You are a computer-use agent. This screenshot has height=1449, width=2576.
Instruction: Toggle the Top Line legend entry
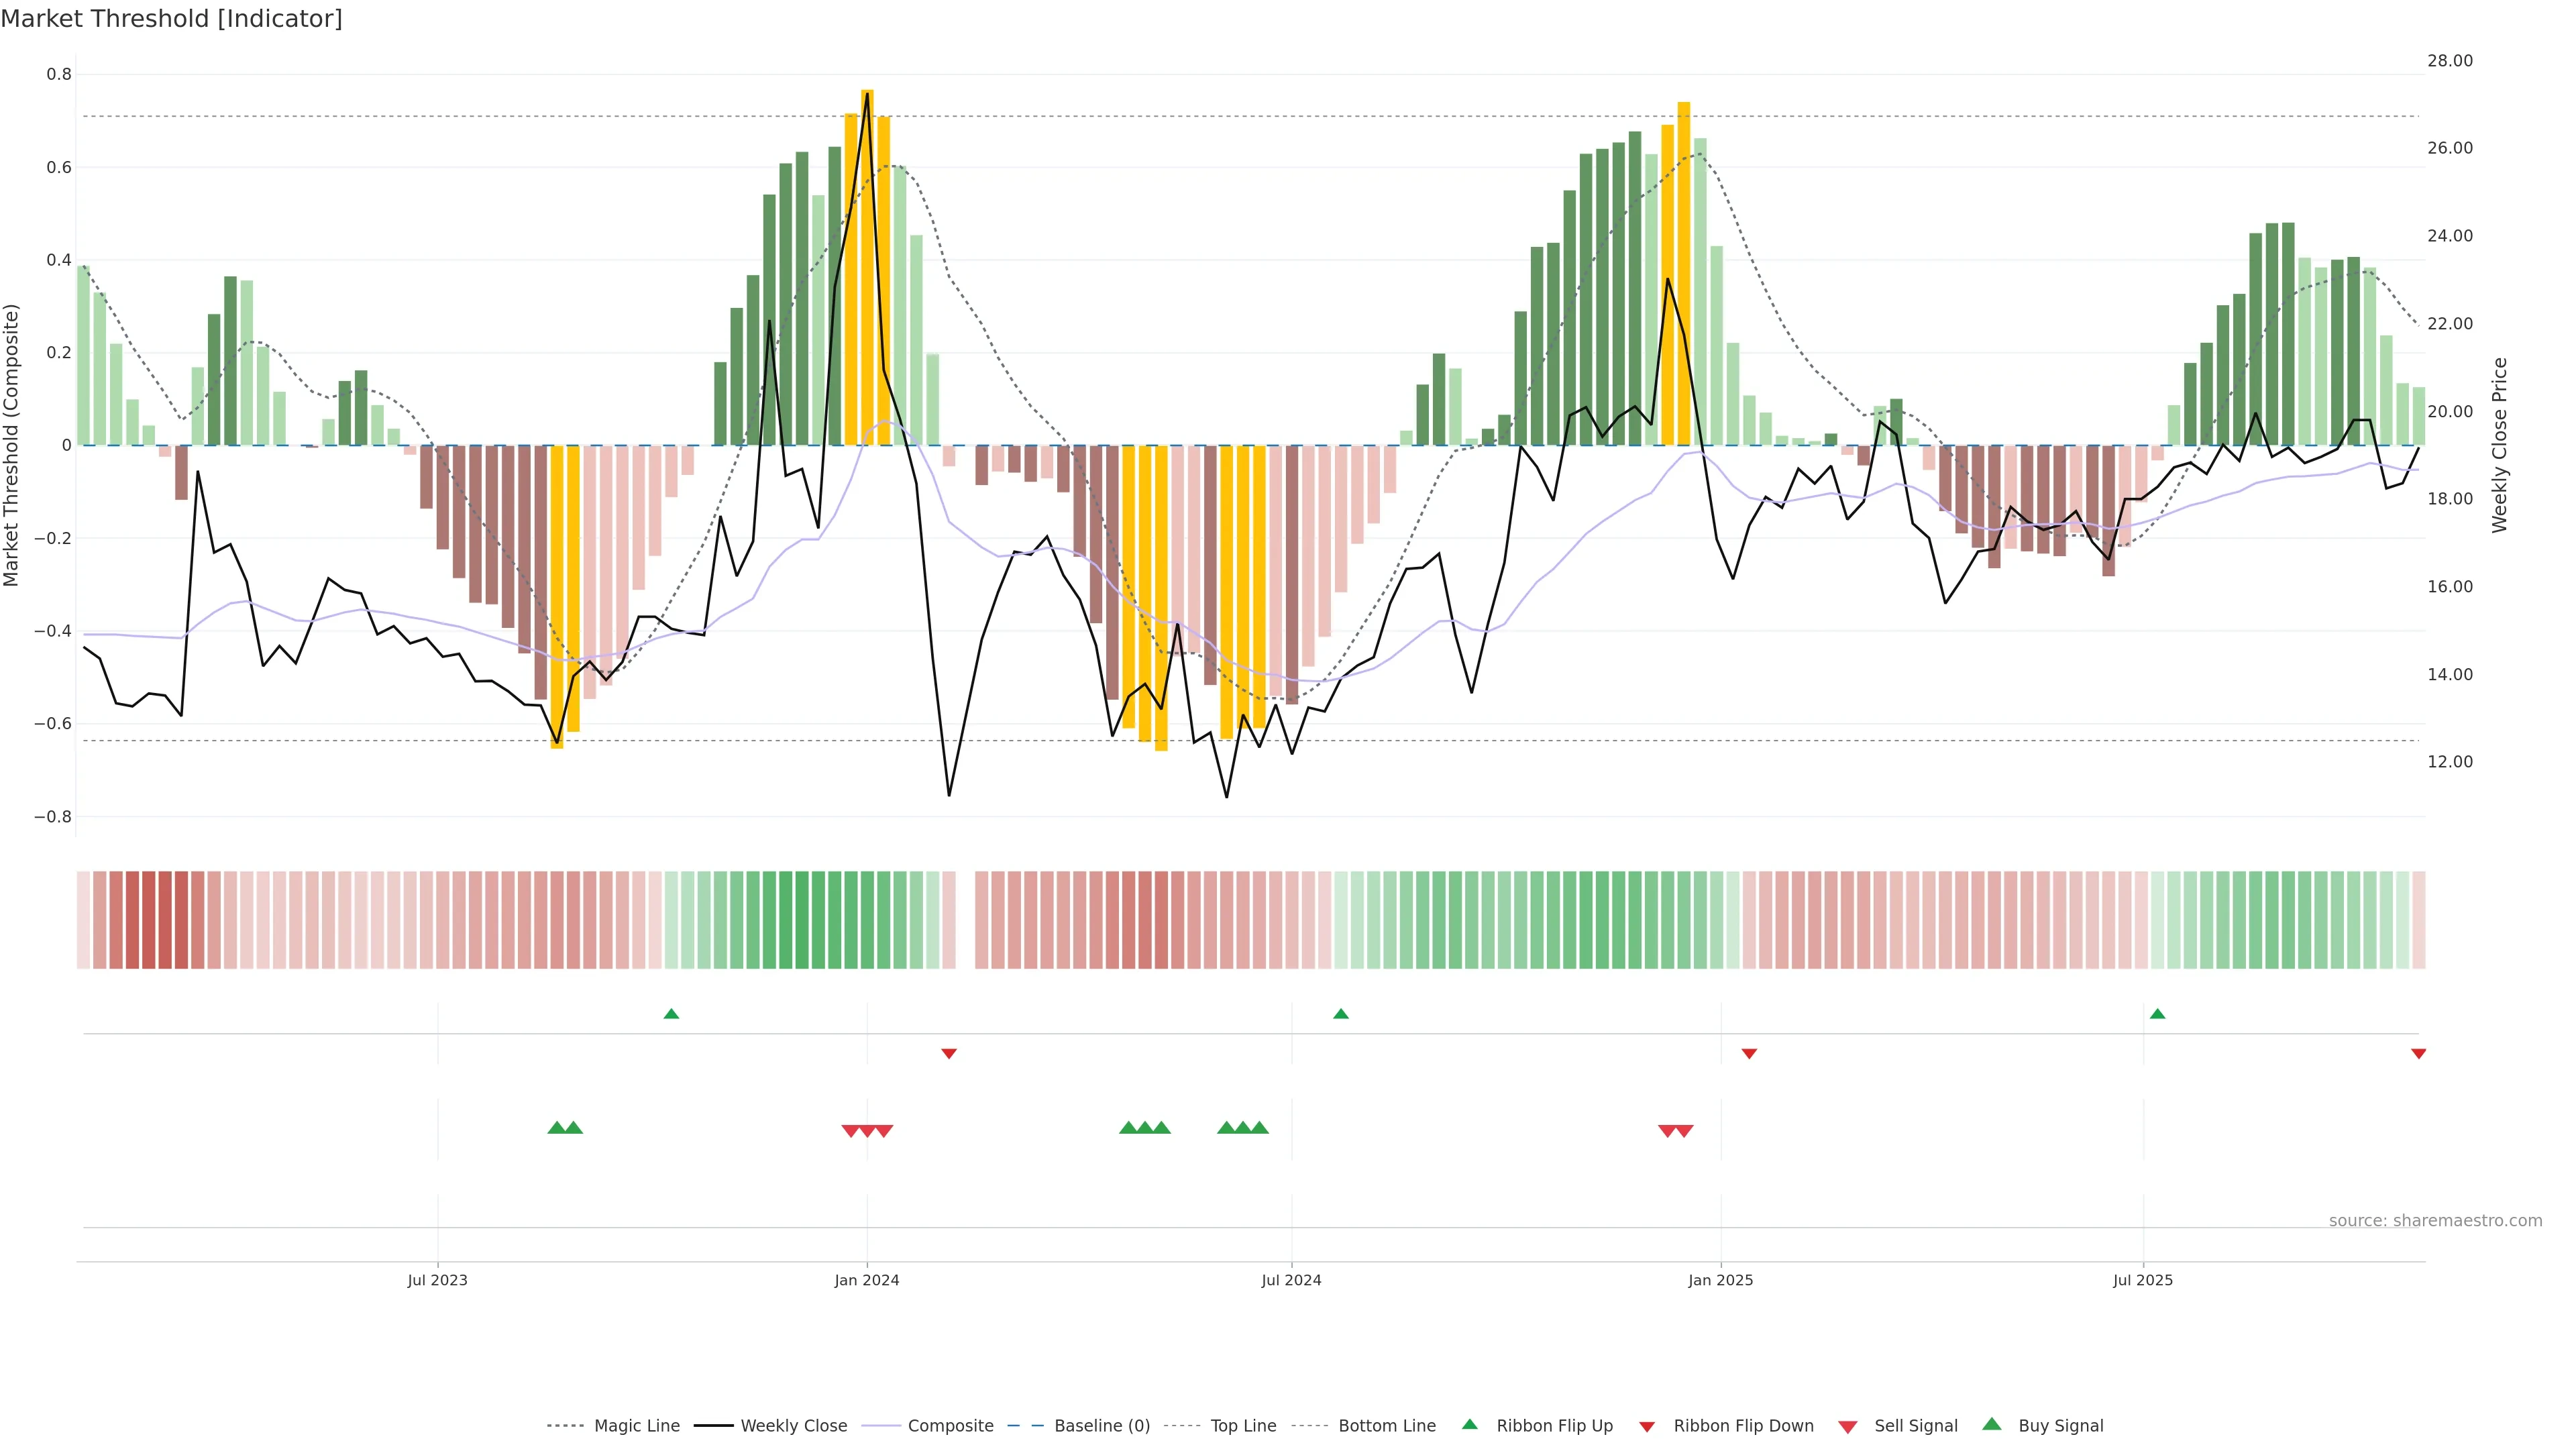[1243, 1426]
